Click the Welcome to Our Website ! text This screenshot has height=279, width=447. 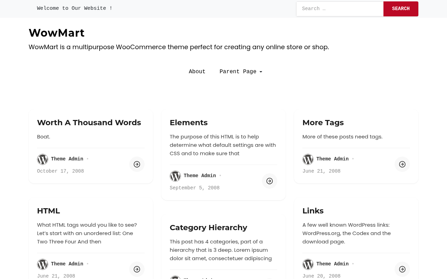(75, 8)
